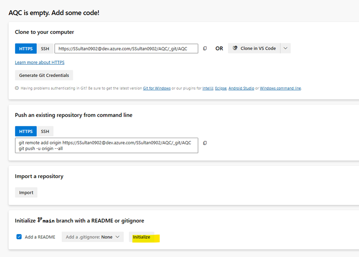Click the main branch icon
Screen dimensions: 359x257
click(x=40, y=219)
